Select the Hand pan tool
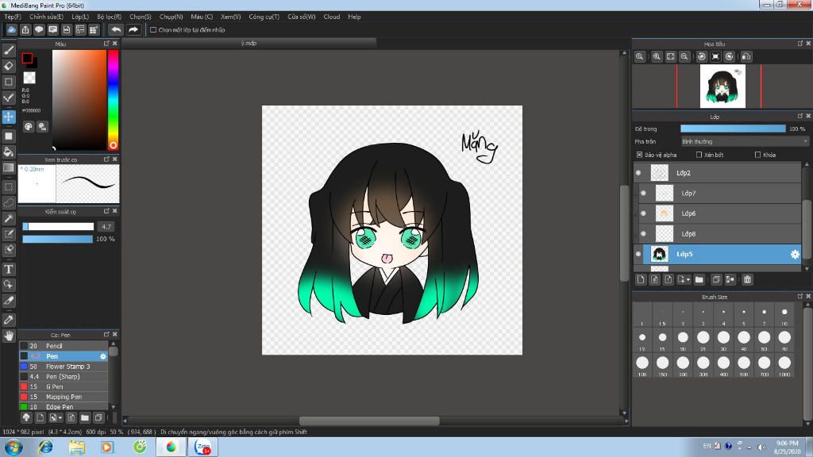Viewport: 813px width, 457px height. click(x=9, y=336)
